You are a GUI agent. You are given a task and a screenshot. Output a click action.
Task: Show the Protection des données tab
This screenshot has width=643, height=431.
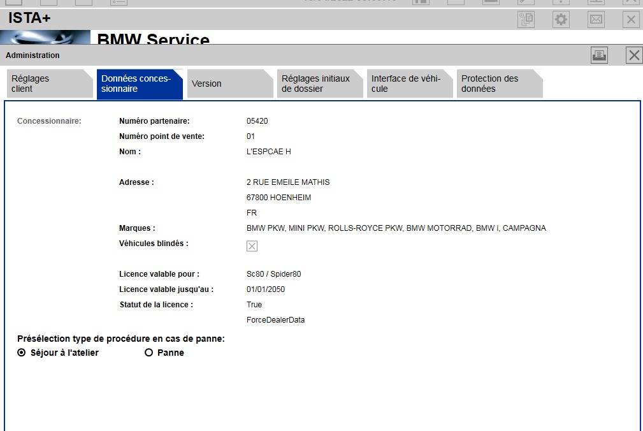[500, 84]
